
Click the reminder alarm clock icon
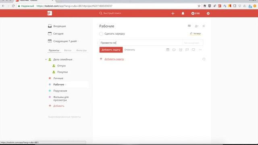click(x=181, y=50)
